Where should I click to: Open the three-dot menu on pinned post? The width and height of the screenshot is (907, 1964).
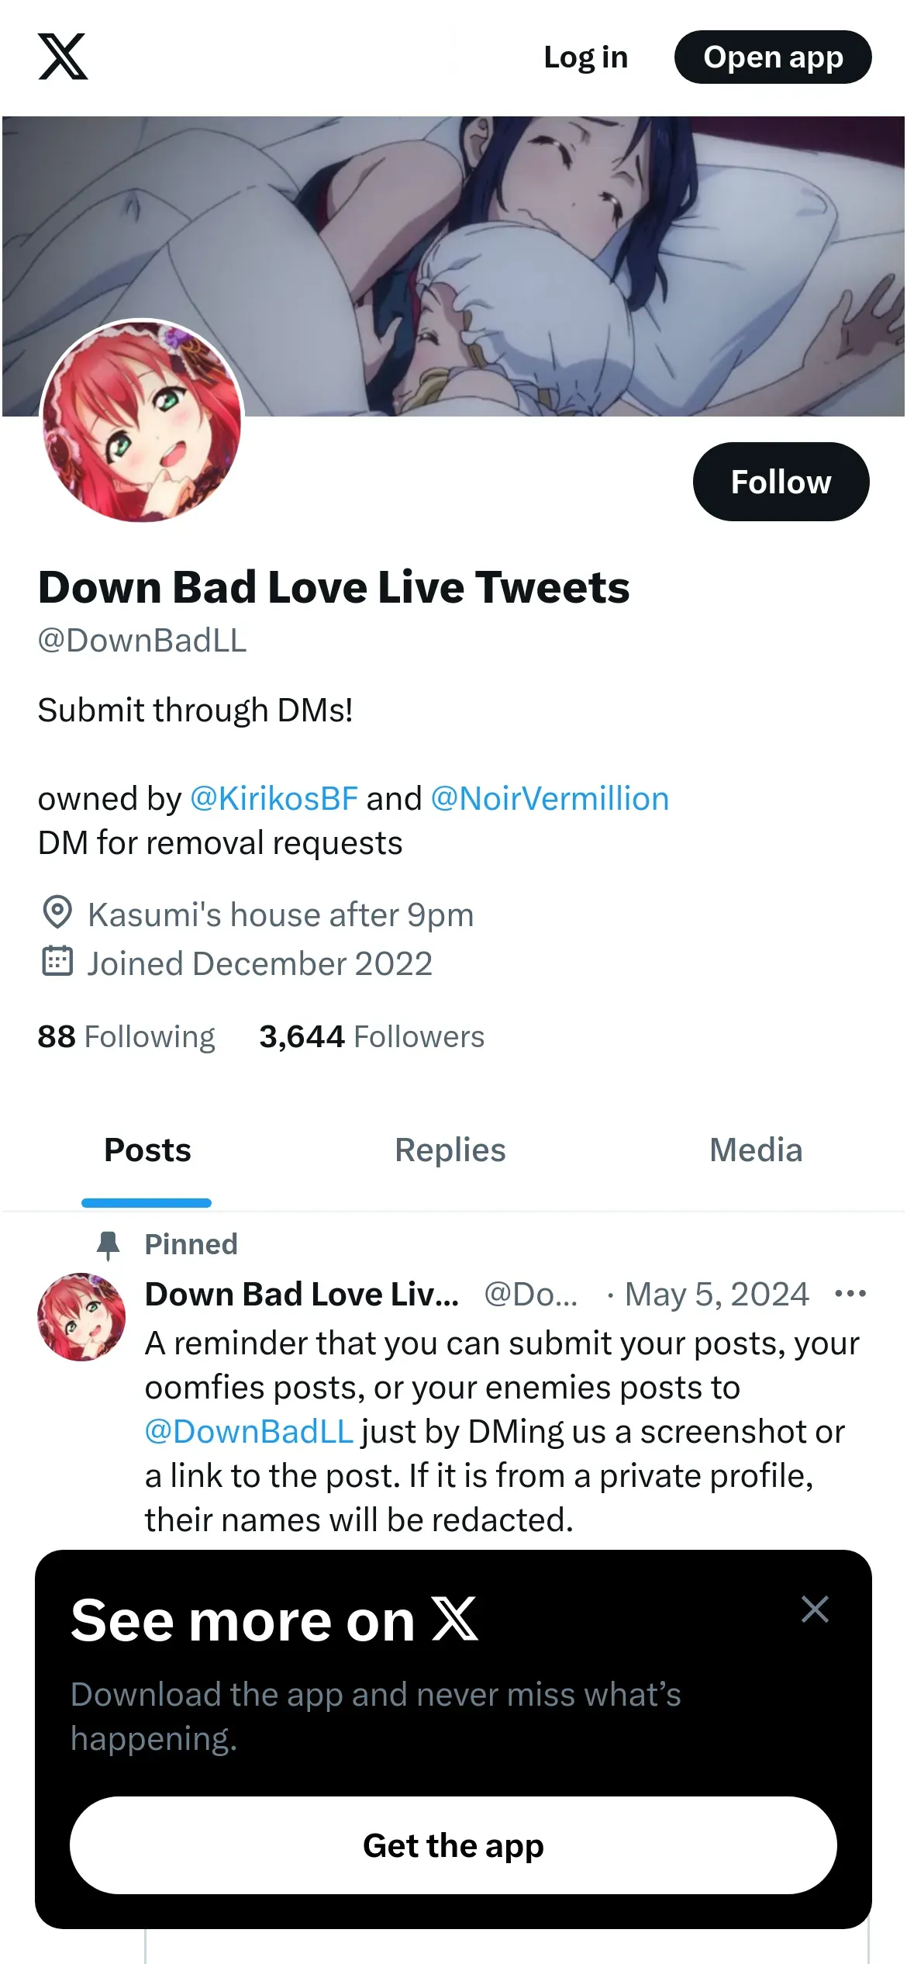pos(850,1293)
